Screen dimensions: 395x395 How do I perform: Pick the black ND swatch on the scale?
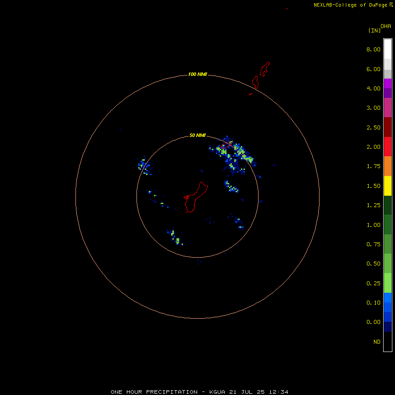pos(388,341)
